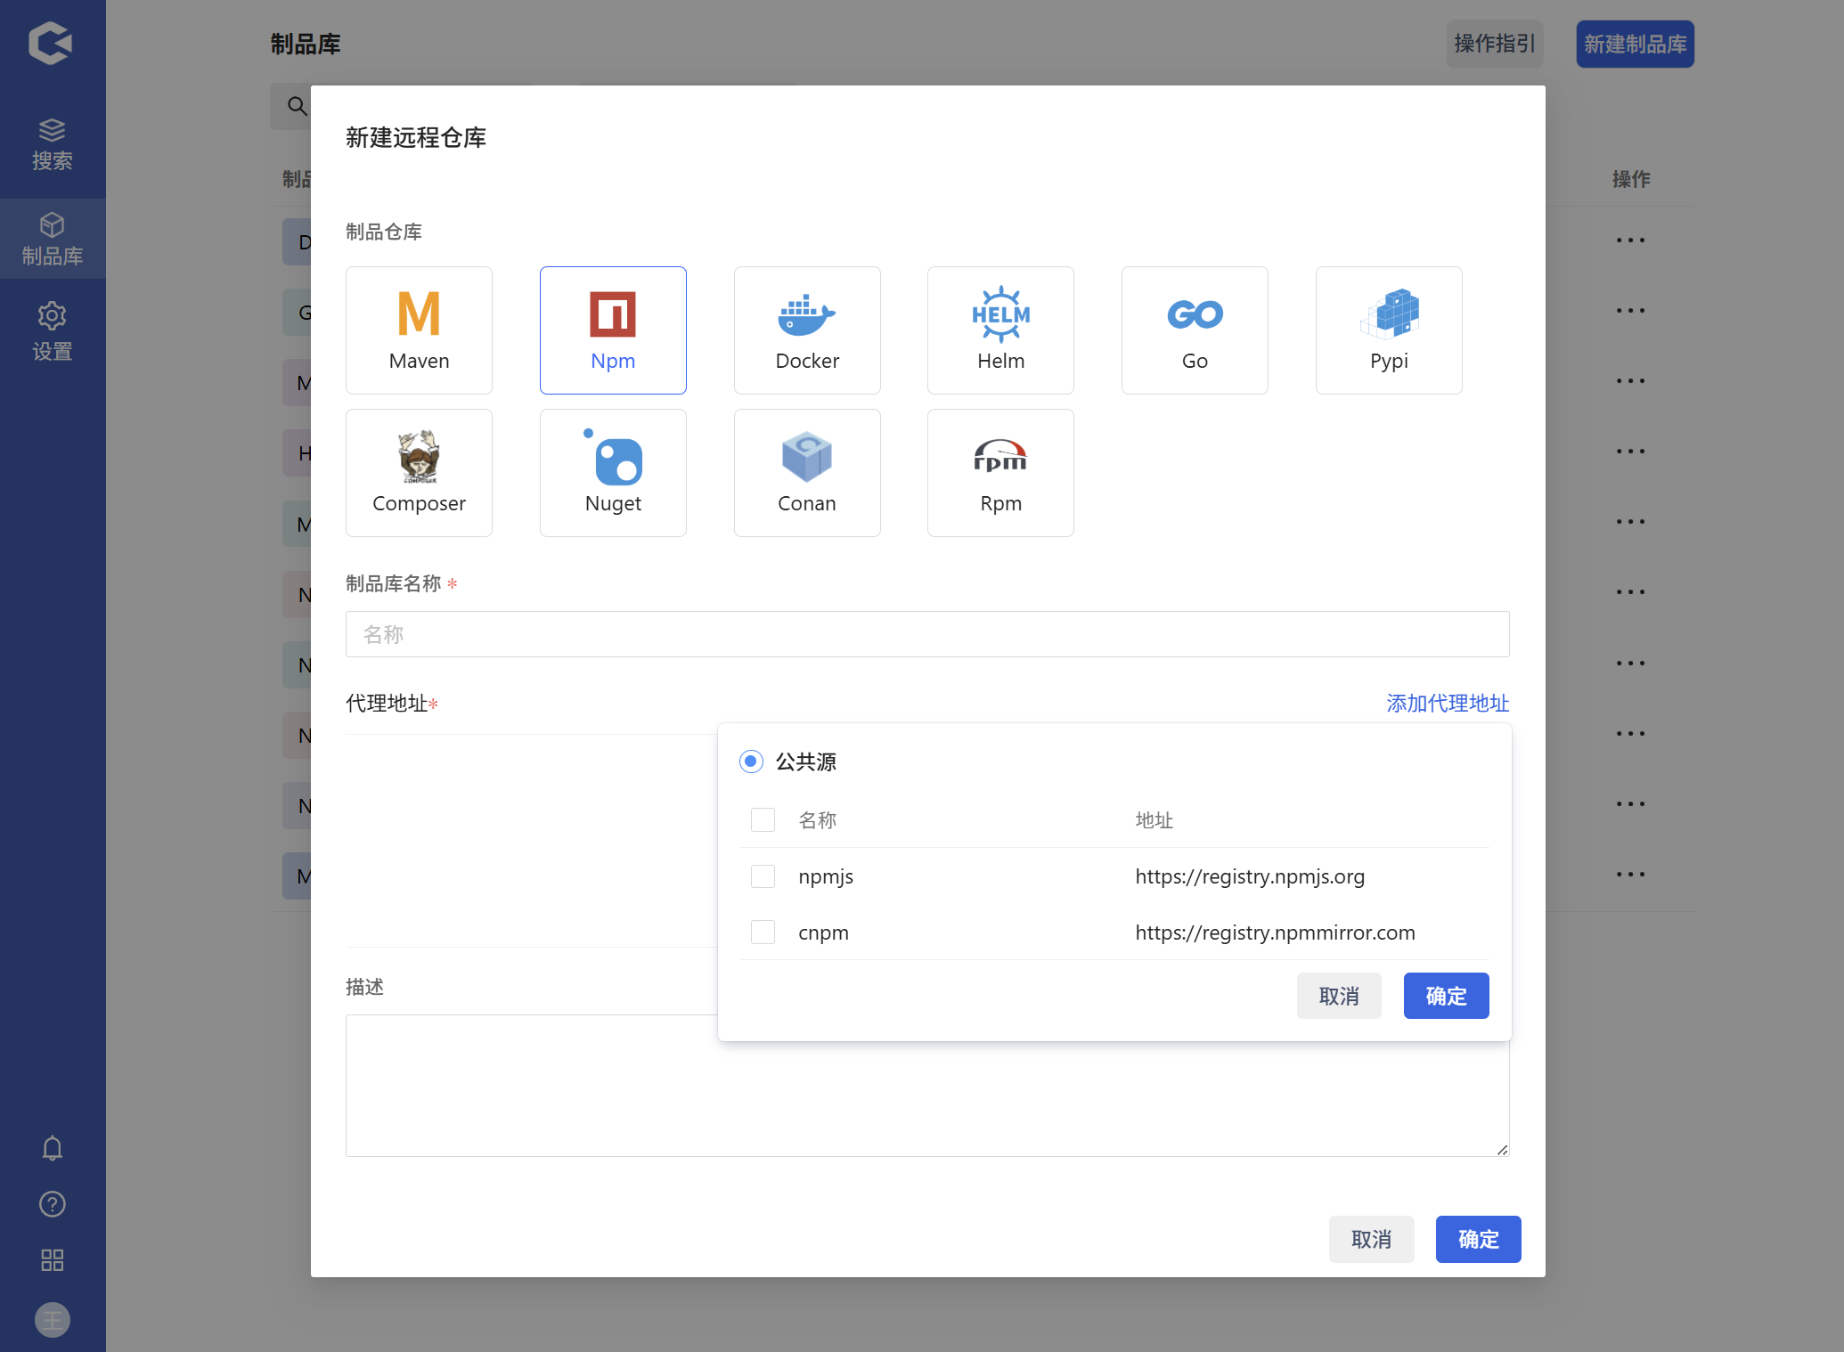Go to 搜索 in the sidebar
1844x1352 pixels.
click(x=53, y=144)
